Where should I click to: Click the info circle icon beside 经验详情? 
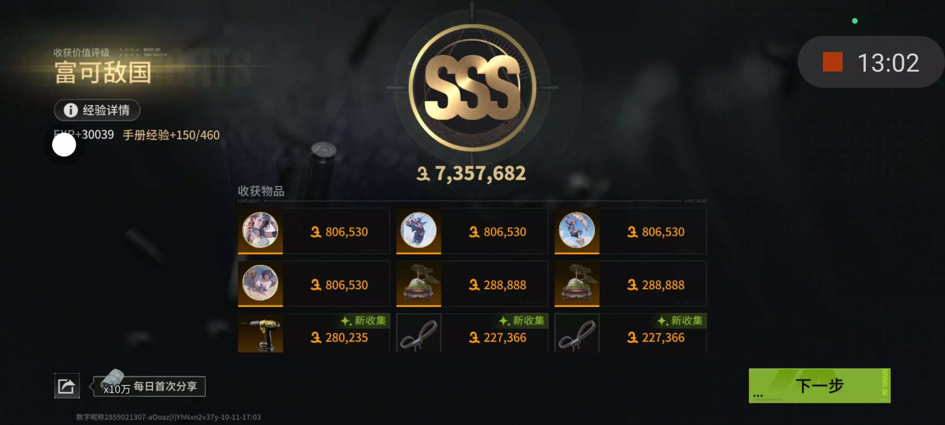click(71, 110)
